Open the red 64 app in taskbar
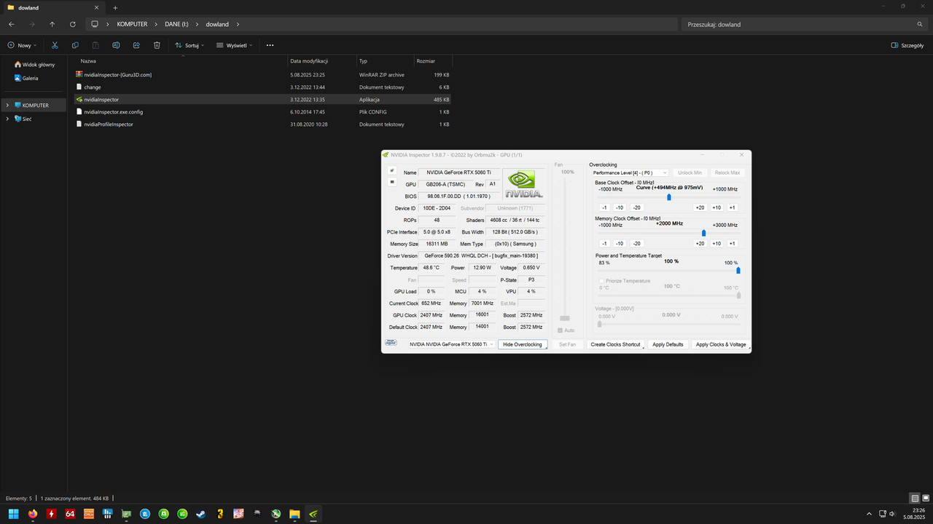 70,514
